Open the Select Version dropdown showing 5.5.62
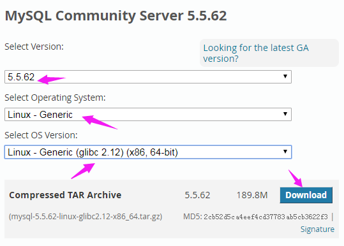This screenshot has height=246, width=344. (x=148, y=77)
